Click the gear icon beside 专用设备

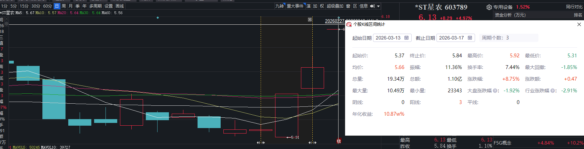pos(489,7)
